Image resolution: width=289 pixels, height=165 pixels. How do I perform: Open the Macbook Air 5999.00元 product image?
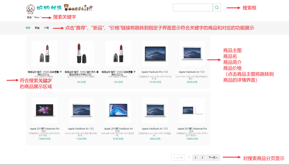(x=192, y=53)
